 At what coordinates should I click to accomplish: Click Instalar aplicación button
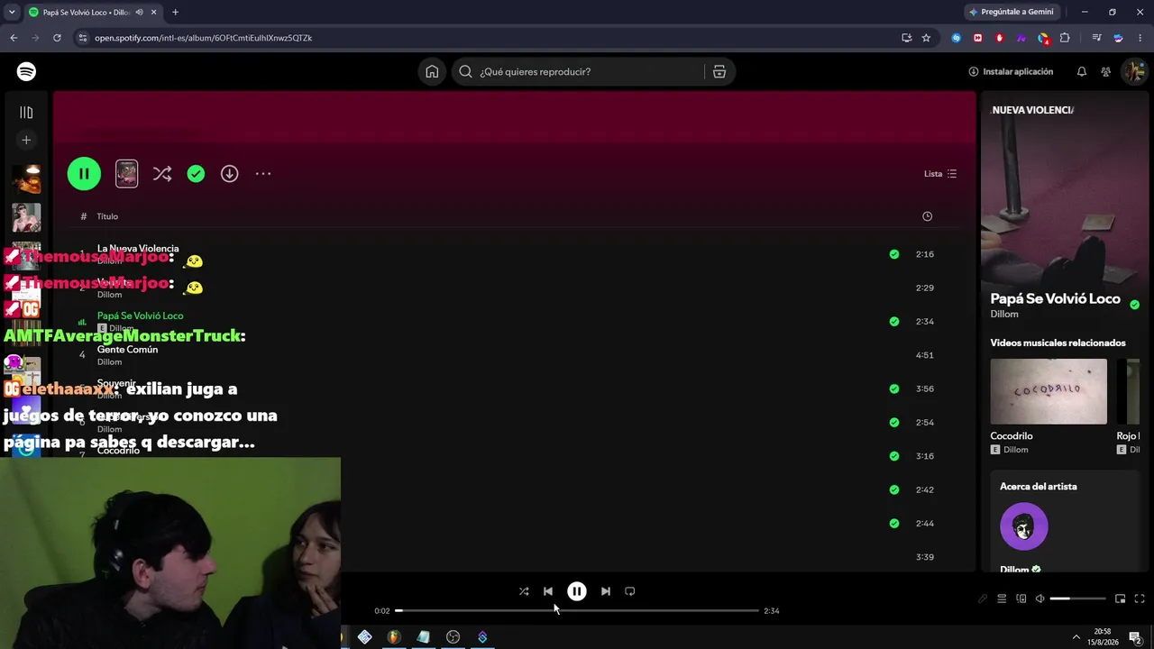click(1011, 71)
